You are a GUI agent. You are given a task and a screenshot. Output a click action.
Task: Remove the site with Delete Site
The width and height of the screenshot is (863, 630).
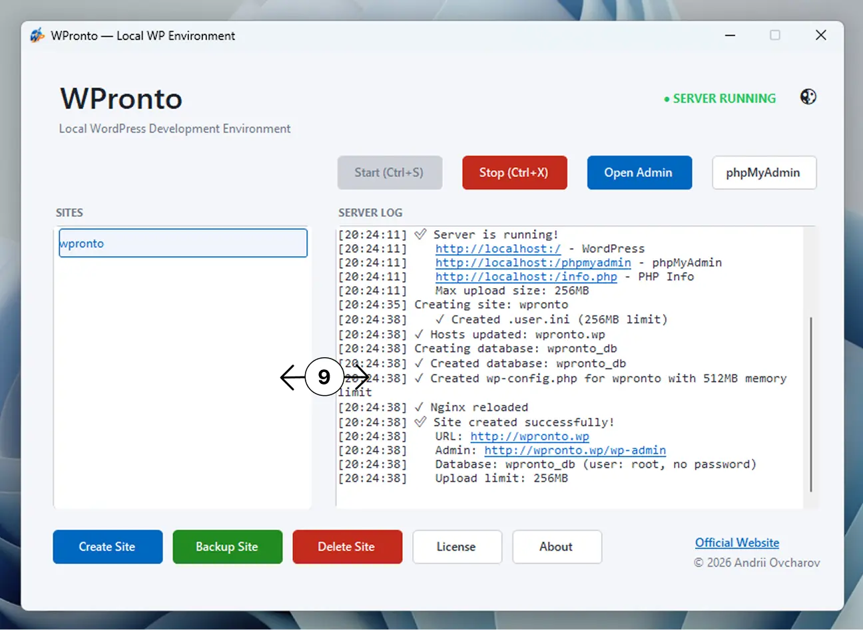(348, 547)
